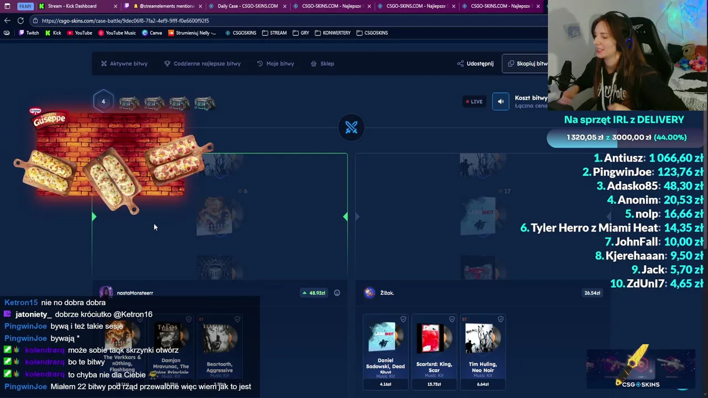Open the FILMY tab group label
This screenshot has height=398, width=708.
pyautogui.click(x=25, y=6)
